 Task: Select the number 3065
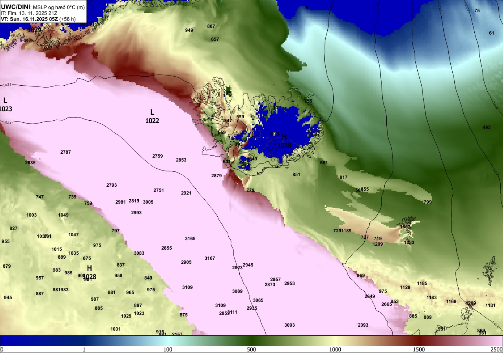(258, 300)
